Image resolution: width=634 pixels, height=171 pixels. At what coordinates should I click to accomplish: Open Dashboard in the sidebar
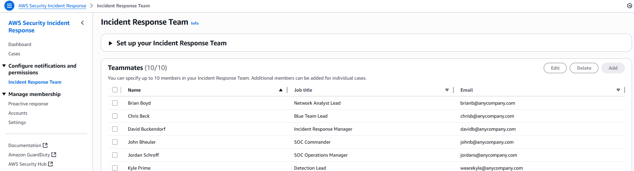[20, 44]
